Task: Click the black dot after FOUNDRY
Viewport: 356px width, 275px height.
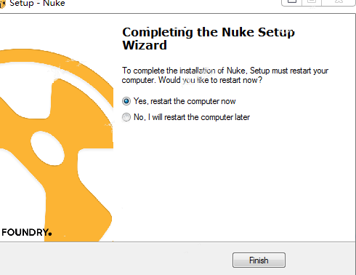Action: (50, 234)
